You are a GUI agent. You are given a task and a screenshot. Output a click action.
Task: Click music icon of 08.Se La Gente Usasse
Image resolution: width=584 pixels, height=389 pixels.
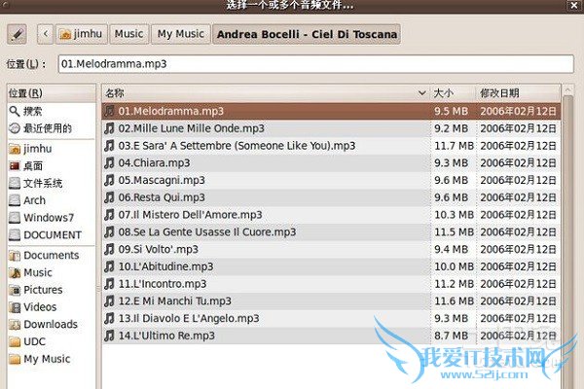[x=109, y=231]
